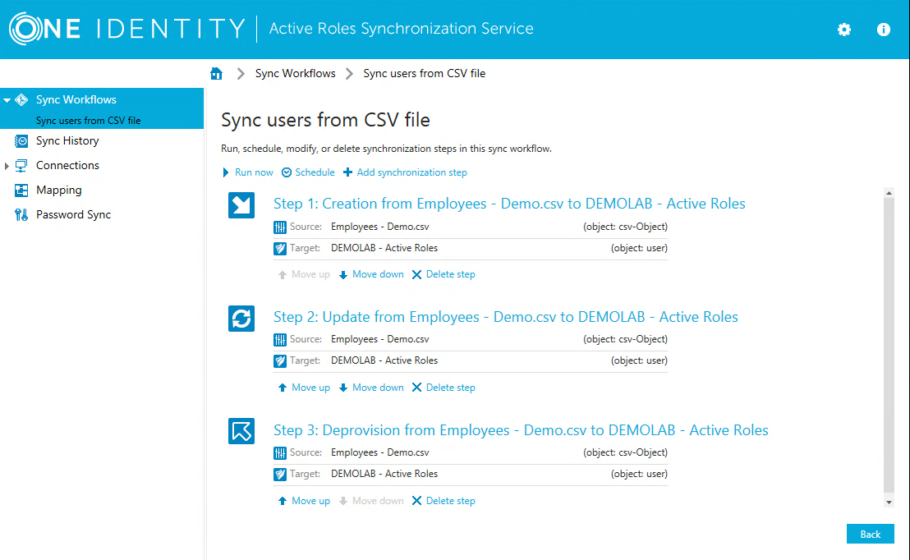Open Sync History in sidebar
This screenshot has height=560, width=910.
pos(67,140)
